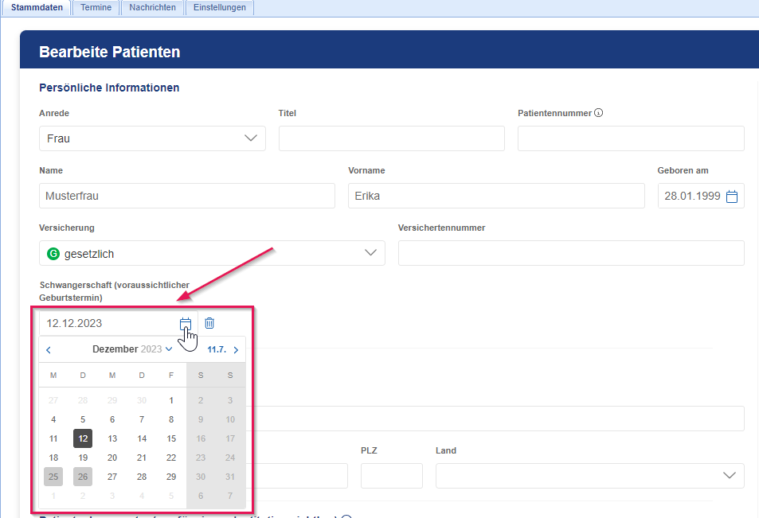Image resolution: width=759 pixels, height=518 pixels.
Task: Go to previous month with left chevron
Action: click(x=48, y=349)
